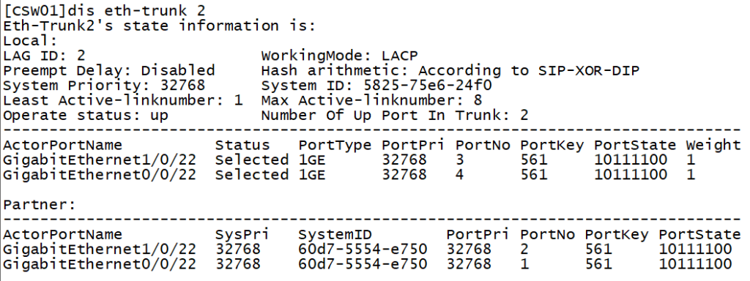
Task: Click the Weight column header
Action: tap(713, 145)
